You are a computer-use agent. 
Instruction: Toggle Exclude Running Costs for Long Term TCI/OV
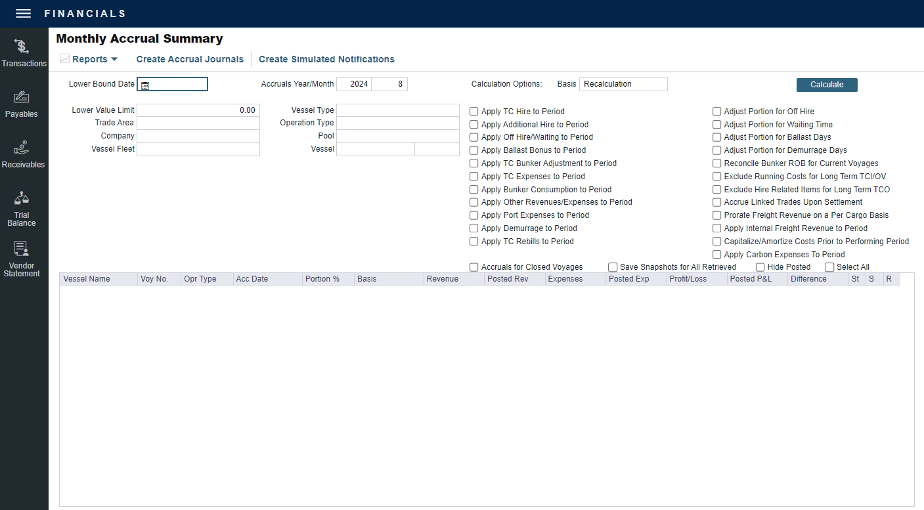point(717,177)
